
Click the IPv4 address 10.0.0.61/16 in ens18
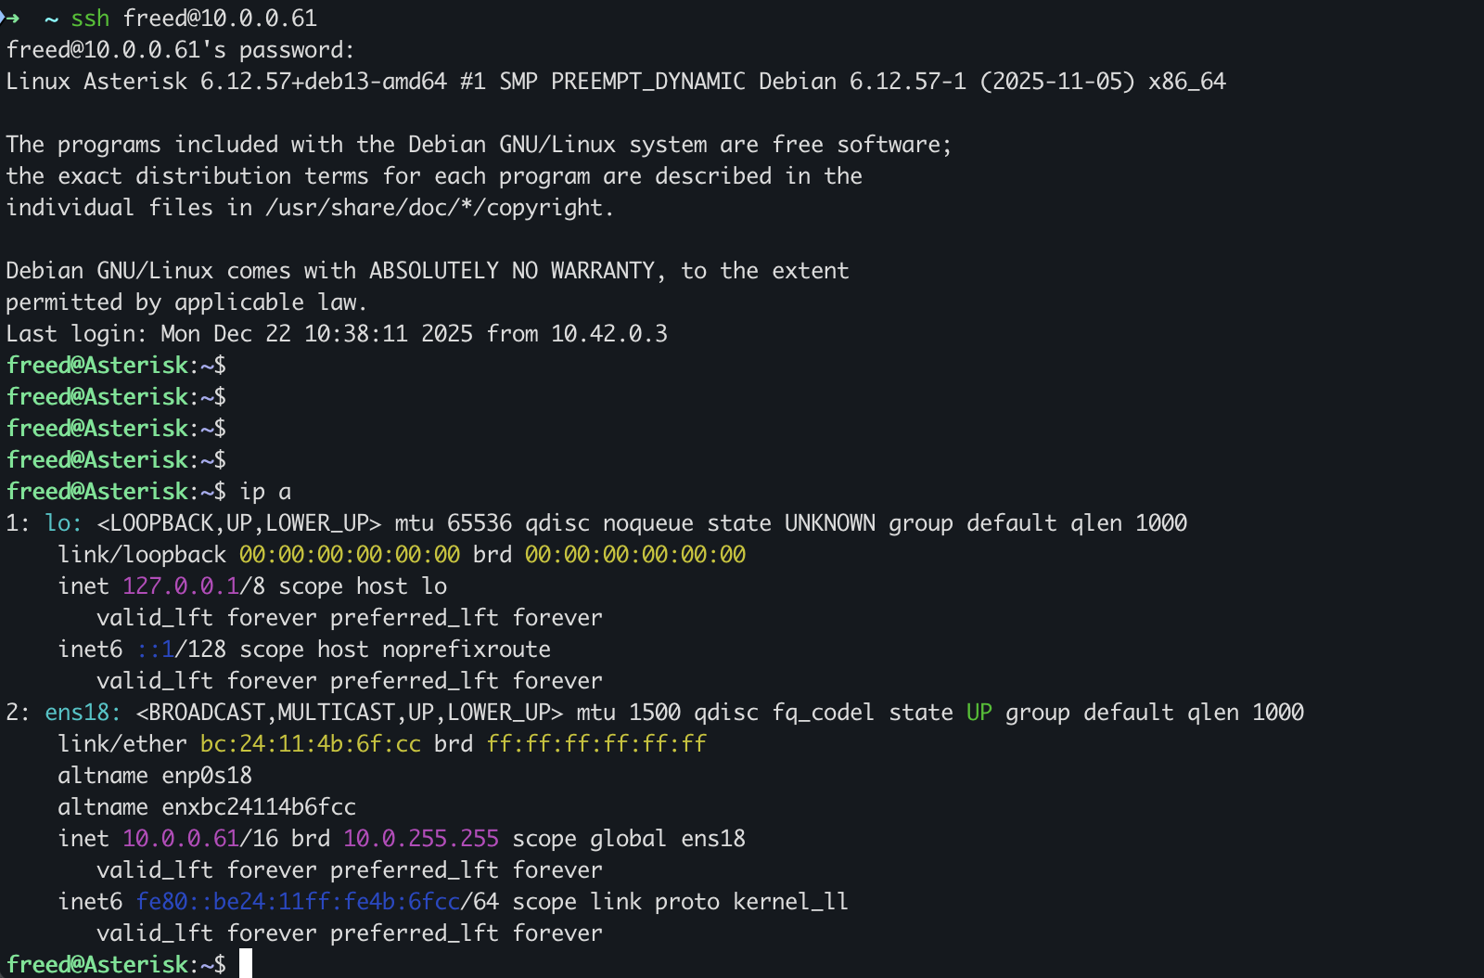[199, 839]
